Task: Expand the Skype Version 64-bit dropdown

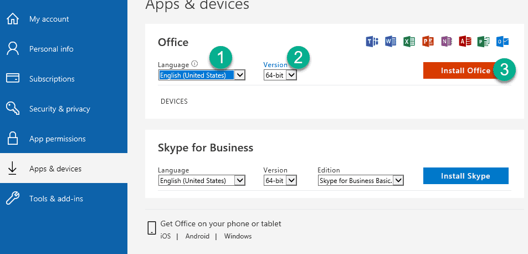Action: (x=280, y=181)
